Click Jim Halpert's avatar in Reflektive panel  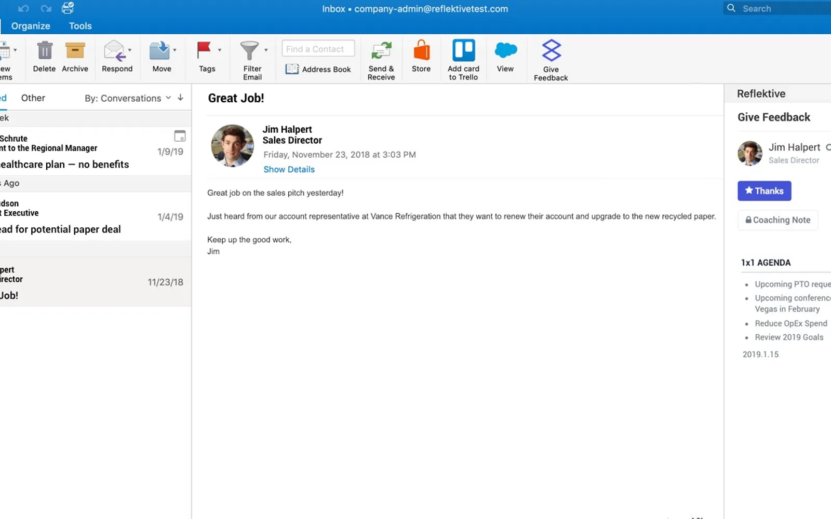click(750, 154)
